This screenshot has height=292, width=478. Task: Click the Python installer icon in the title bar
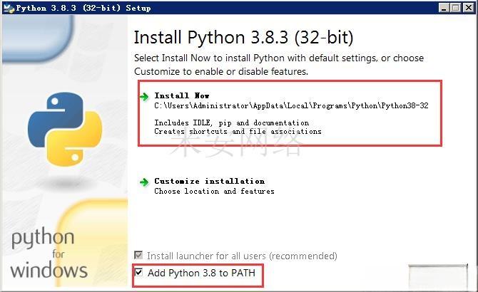[x=9, y=8]
